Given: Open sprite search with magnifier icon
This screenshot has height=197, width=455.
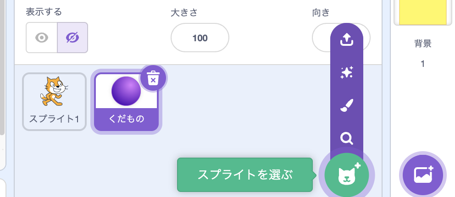Looking at the screenshot, I should pos(346,138).
